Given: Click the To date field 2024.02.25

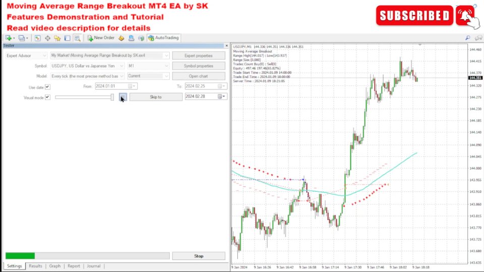Looking at the screenshot, I should point(206,86).
